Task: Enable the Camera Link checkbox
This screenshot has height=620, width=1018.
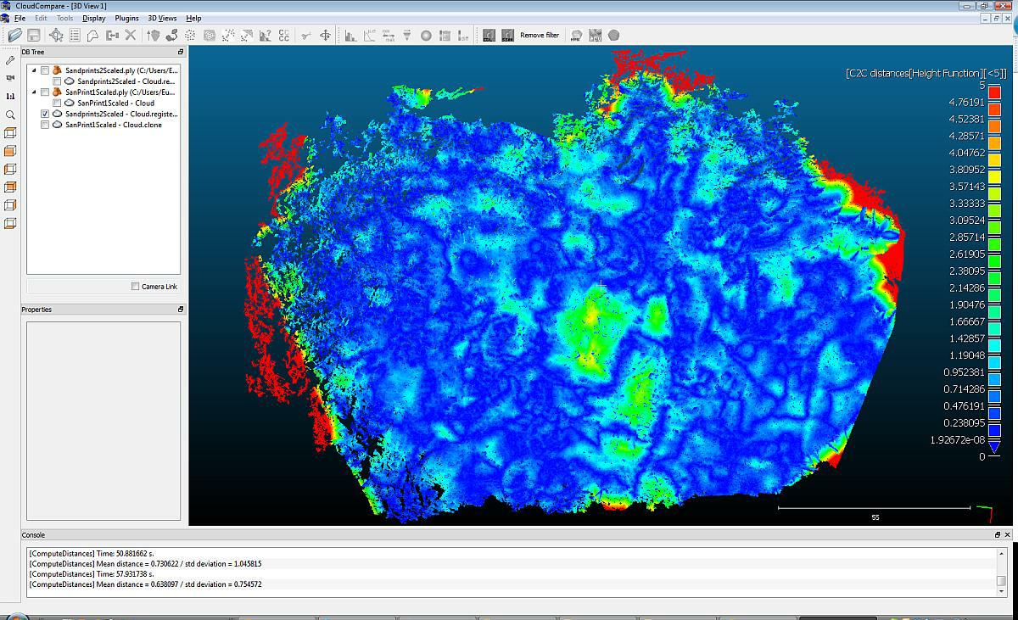Action: (136, 287)
